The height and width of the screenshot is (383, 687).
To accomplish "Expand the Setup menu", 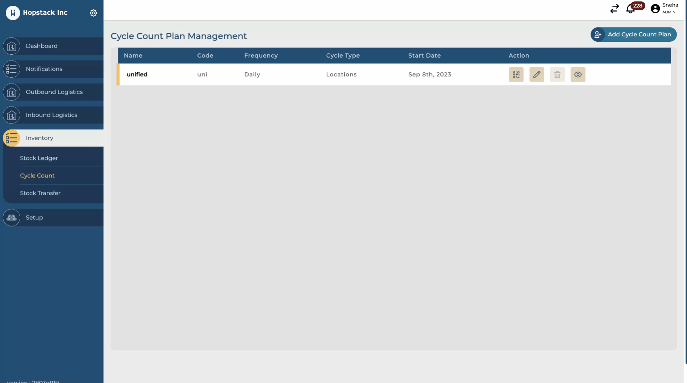I will pos(34,218).
